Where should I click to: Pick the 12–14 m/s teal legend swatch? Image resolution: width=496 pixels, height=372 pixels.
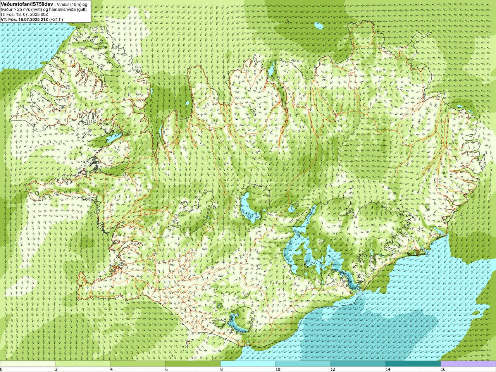pos(358,364)
